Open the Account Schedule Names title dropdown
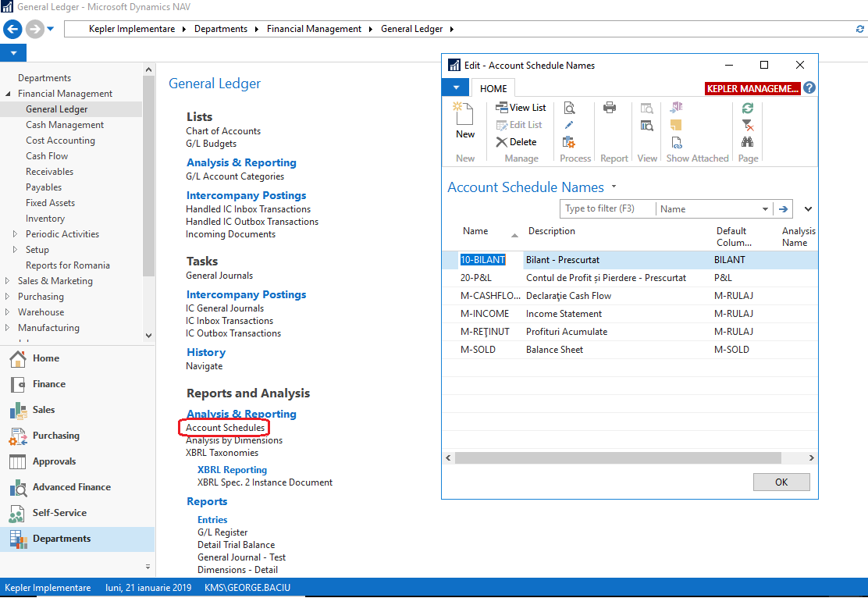The height and width of the screenshot is (598, 868). (614, 187)
